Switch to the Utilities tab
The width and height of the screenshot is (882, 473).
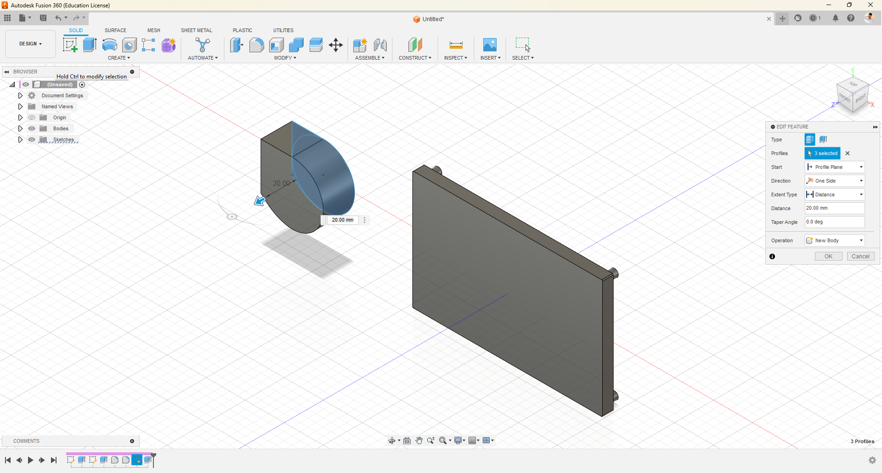pos(283,30)
